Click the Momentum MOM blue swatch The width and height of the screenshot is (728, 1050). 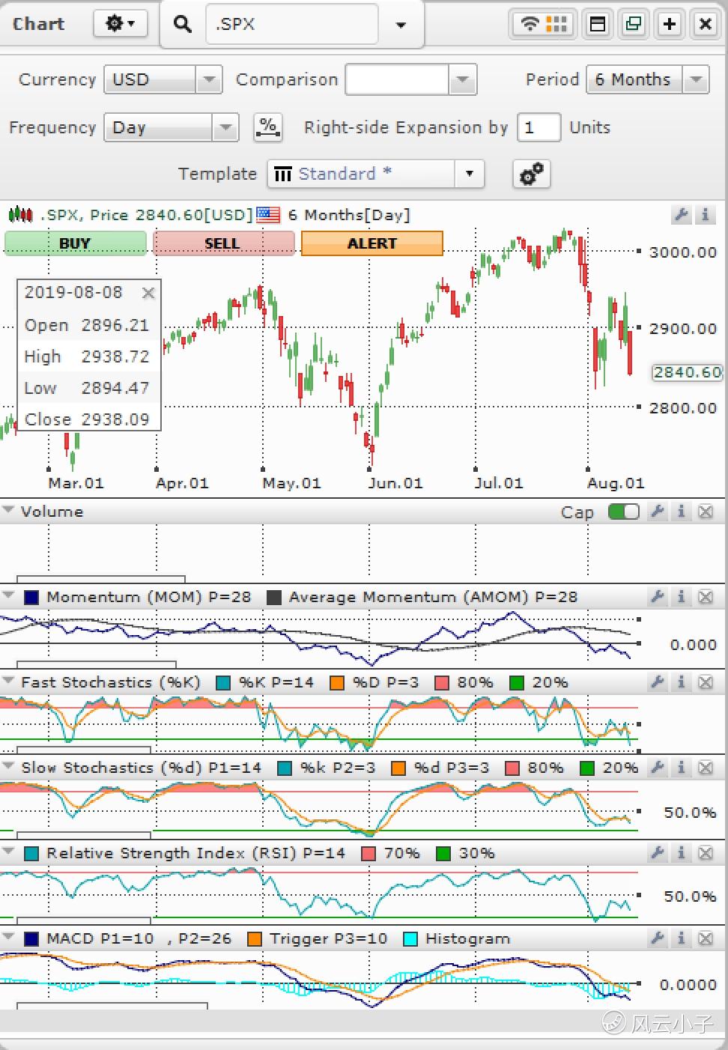point(31,598)
